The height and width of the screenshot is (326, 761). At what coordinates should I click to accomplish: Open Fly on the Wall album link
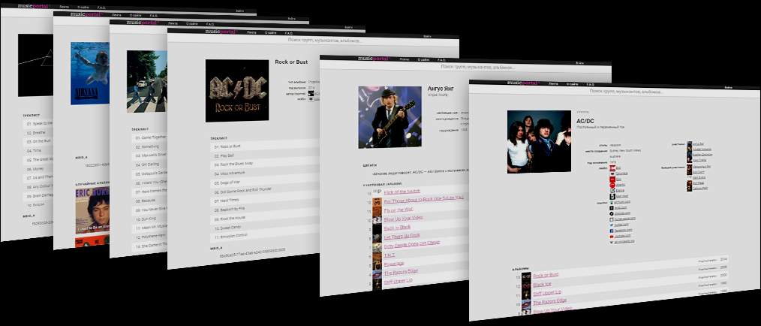pyautogui.click(x=399, y=210)
